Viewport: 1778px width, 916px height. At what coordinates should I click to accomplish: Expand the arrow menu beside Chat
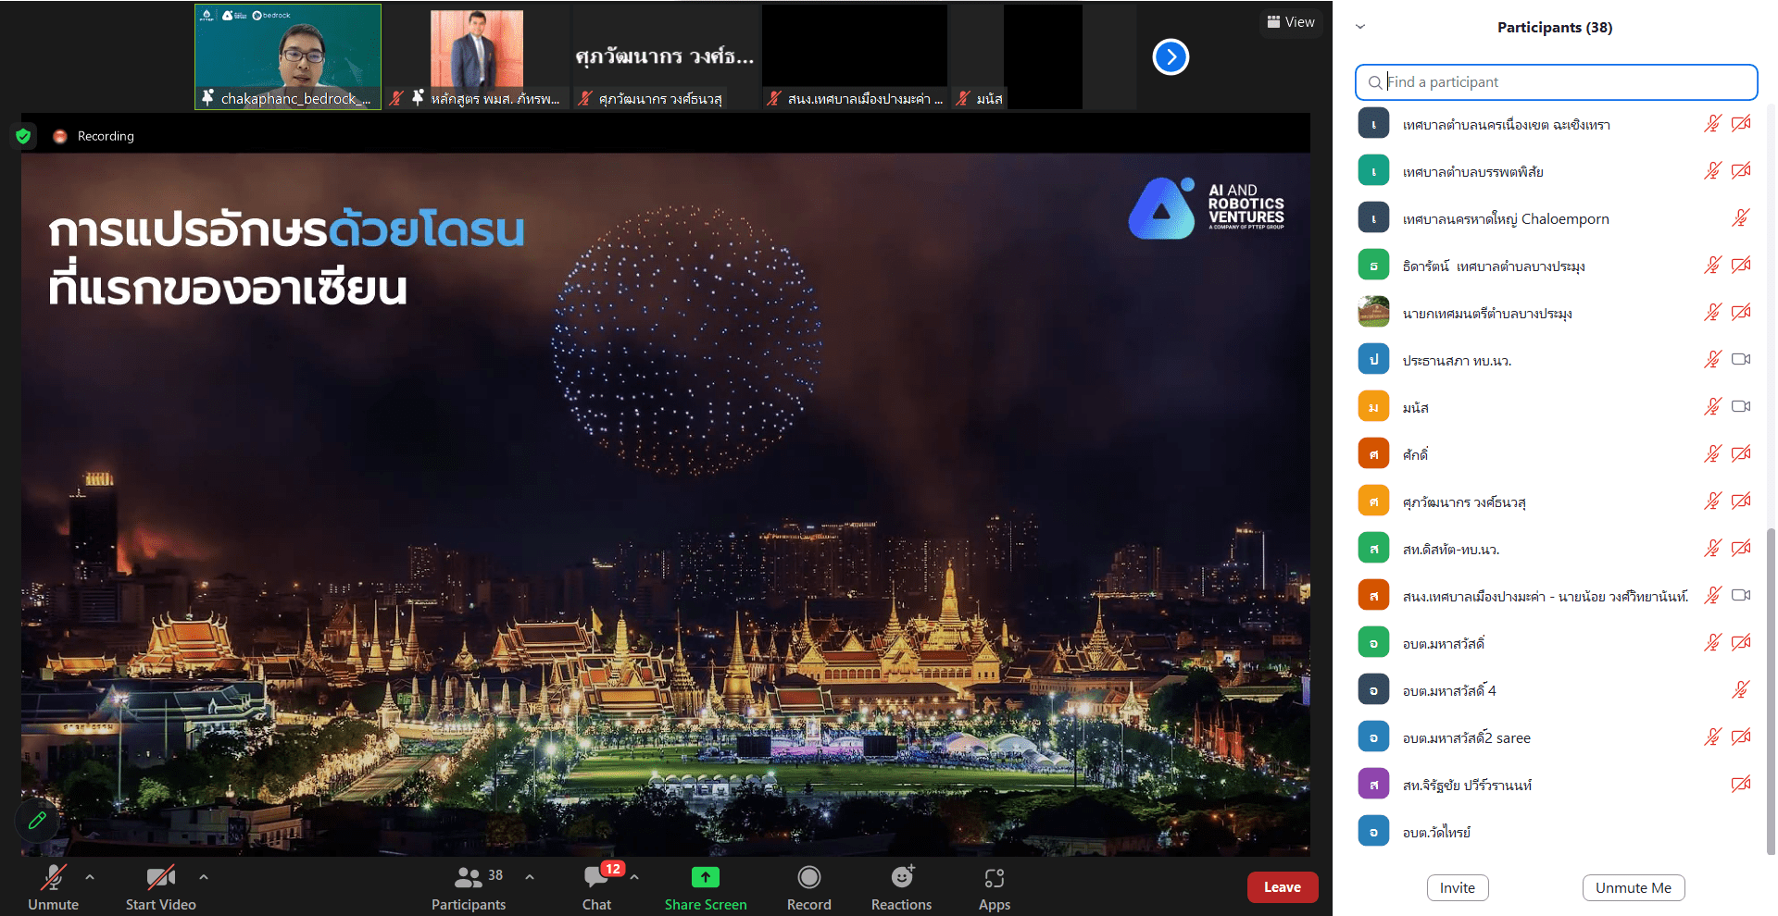coord(634,876)
